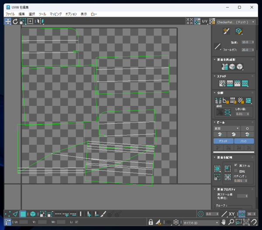
Task: Open the ファイル menu
Action: point(10,14)
